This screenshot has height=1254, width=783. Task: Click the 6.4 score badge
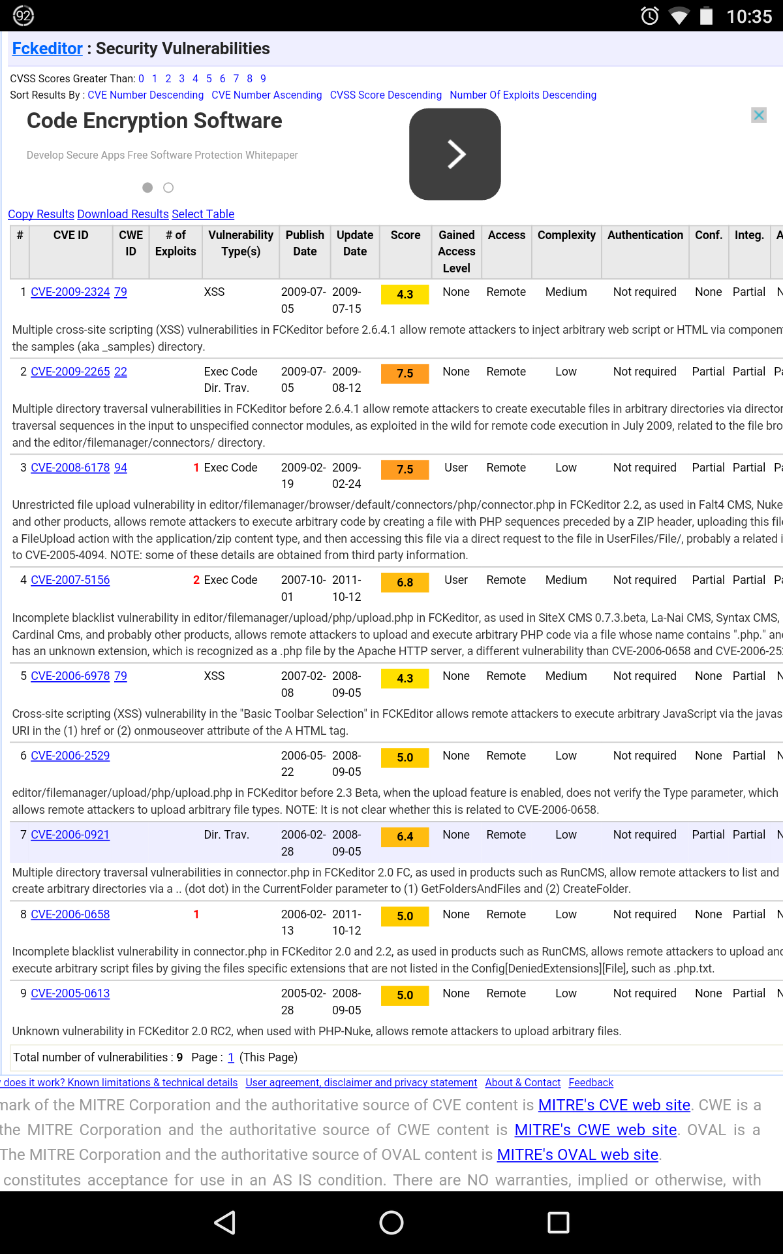(405, 837)
